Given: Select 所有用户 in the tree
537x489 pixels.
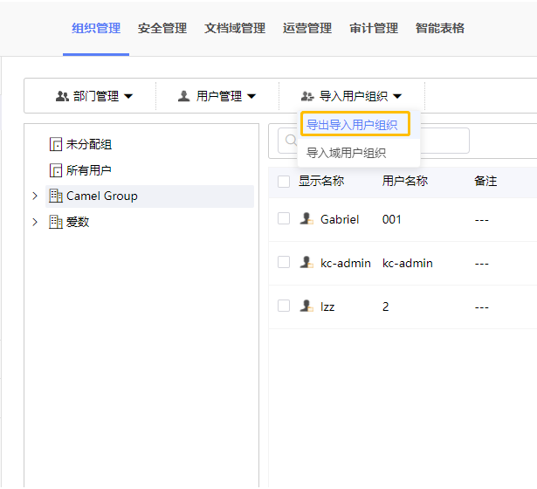Looking at the screenshot, I should pos(89,170).
